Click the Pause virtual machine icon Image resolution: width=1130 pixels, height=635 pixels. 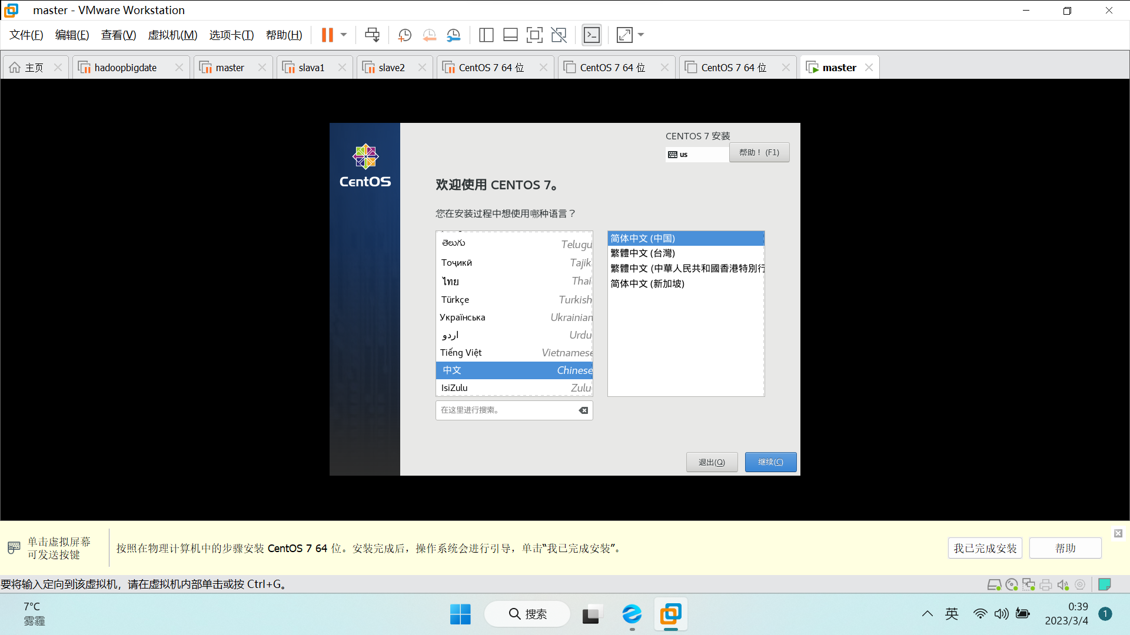327,35
